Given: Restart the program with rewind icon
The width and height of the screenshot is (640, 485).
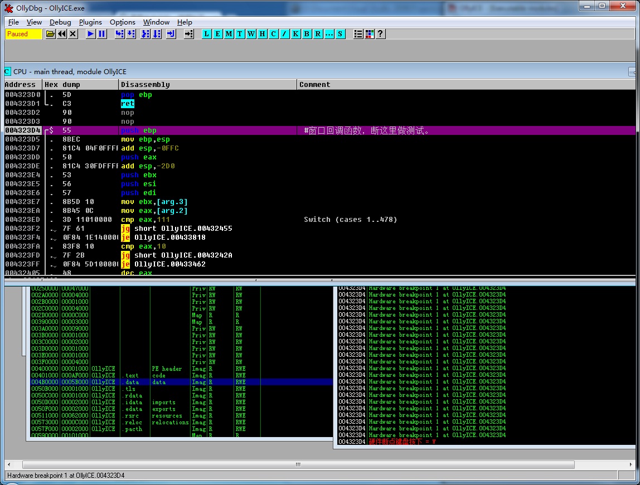Looking at the screenshot, I should pyautogui.click(x=61, y=34).
